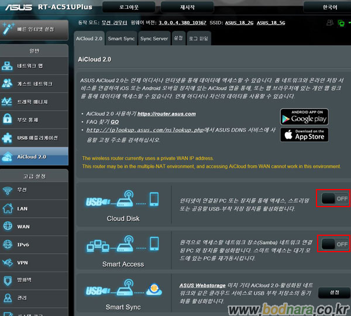This screenshot has height=316, width=351.
Task: Open the parental control padlock icon
Action: point(8,119)
